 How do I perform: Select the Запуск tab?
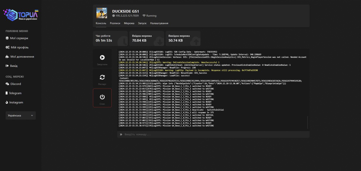tap(142, 23)
